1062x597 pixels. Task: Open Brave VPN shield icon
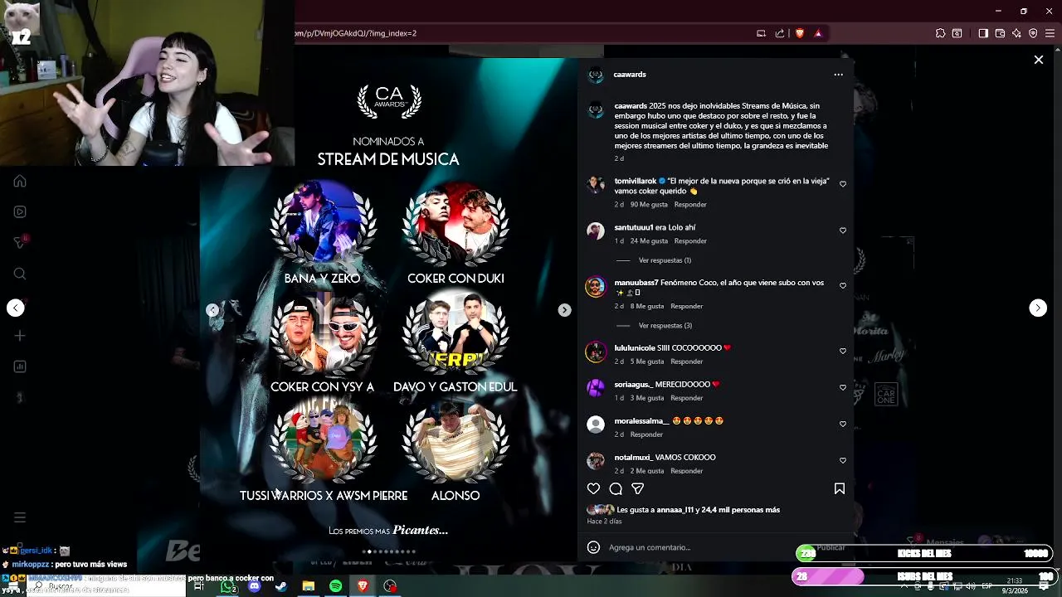tap(1033, 33)
